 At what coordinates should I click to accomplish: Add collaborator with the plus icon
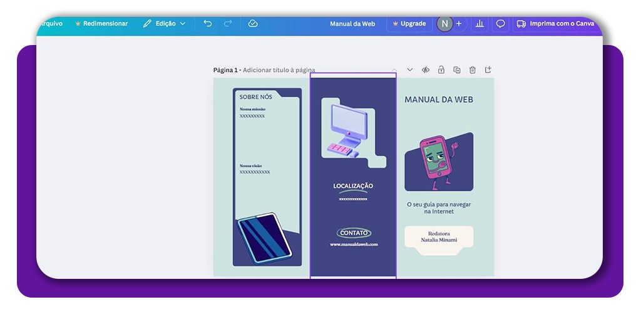(x=459, y=24)
